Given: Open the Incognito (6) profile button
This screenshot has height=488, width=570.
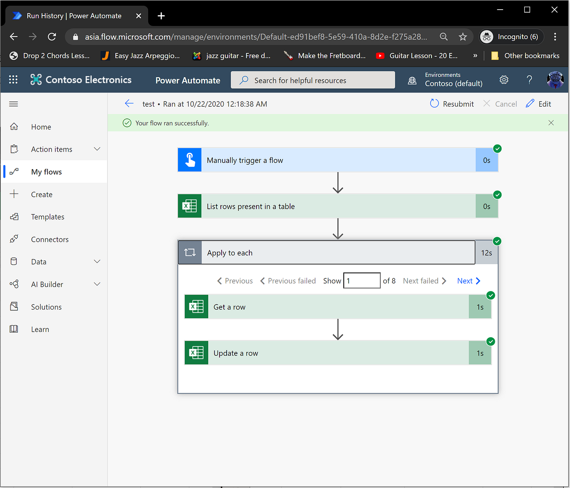Looking at the screenshot, I should point(512,37).
